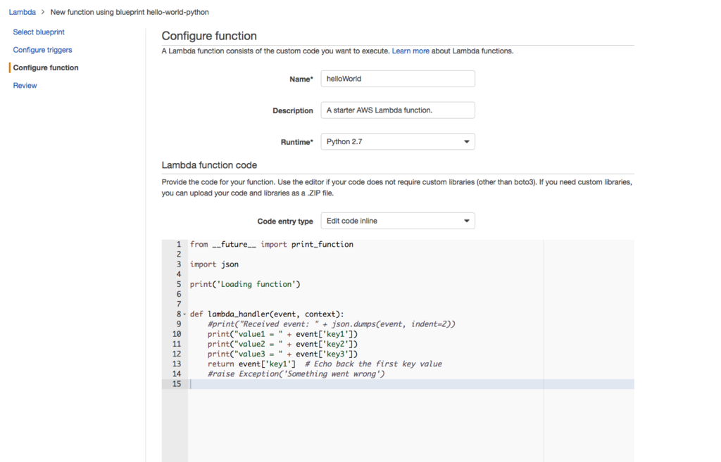Click the value3 print statement line
The width and height of the screenshot is (721, 462).
(x=282, y=354)
